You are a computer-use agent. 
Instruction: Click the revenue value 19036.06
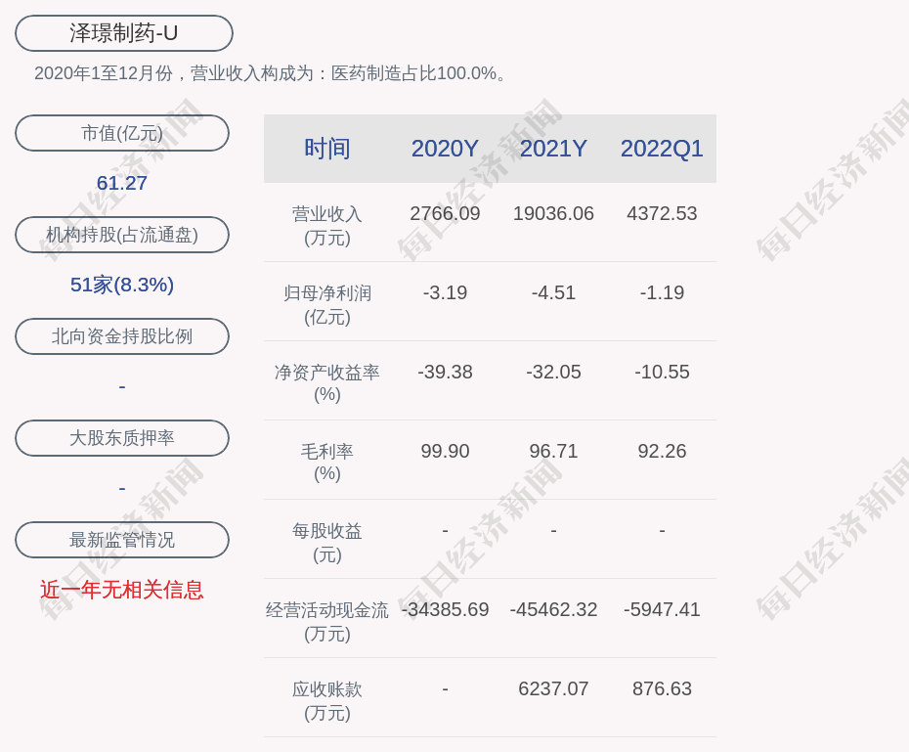[553, 213]
